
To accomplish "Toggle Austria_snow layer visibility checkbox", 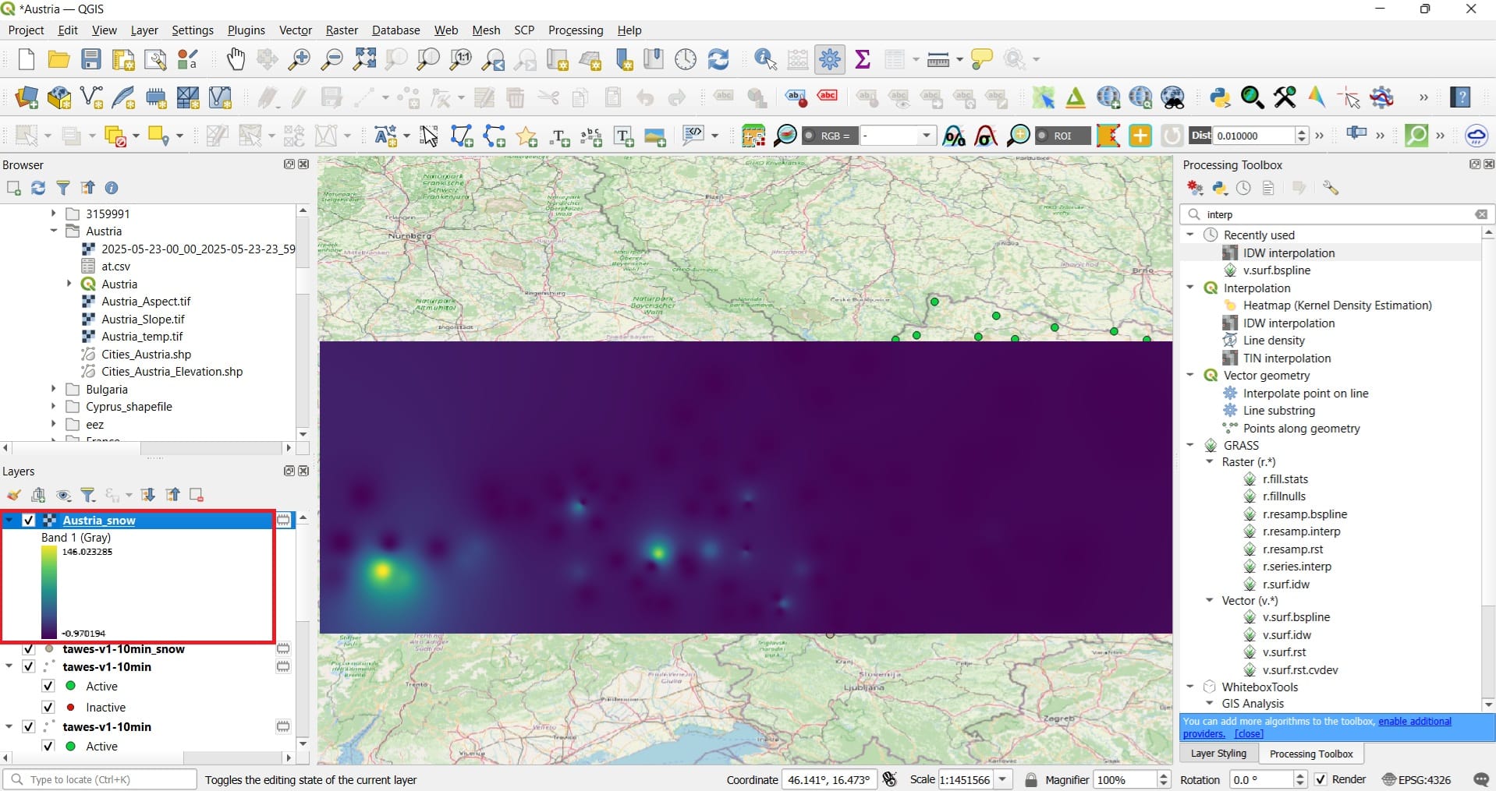I will (x=30, y=520).
